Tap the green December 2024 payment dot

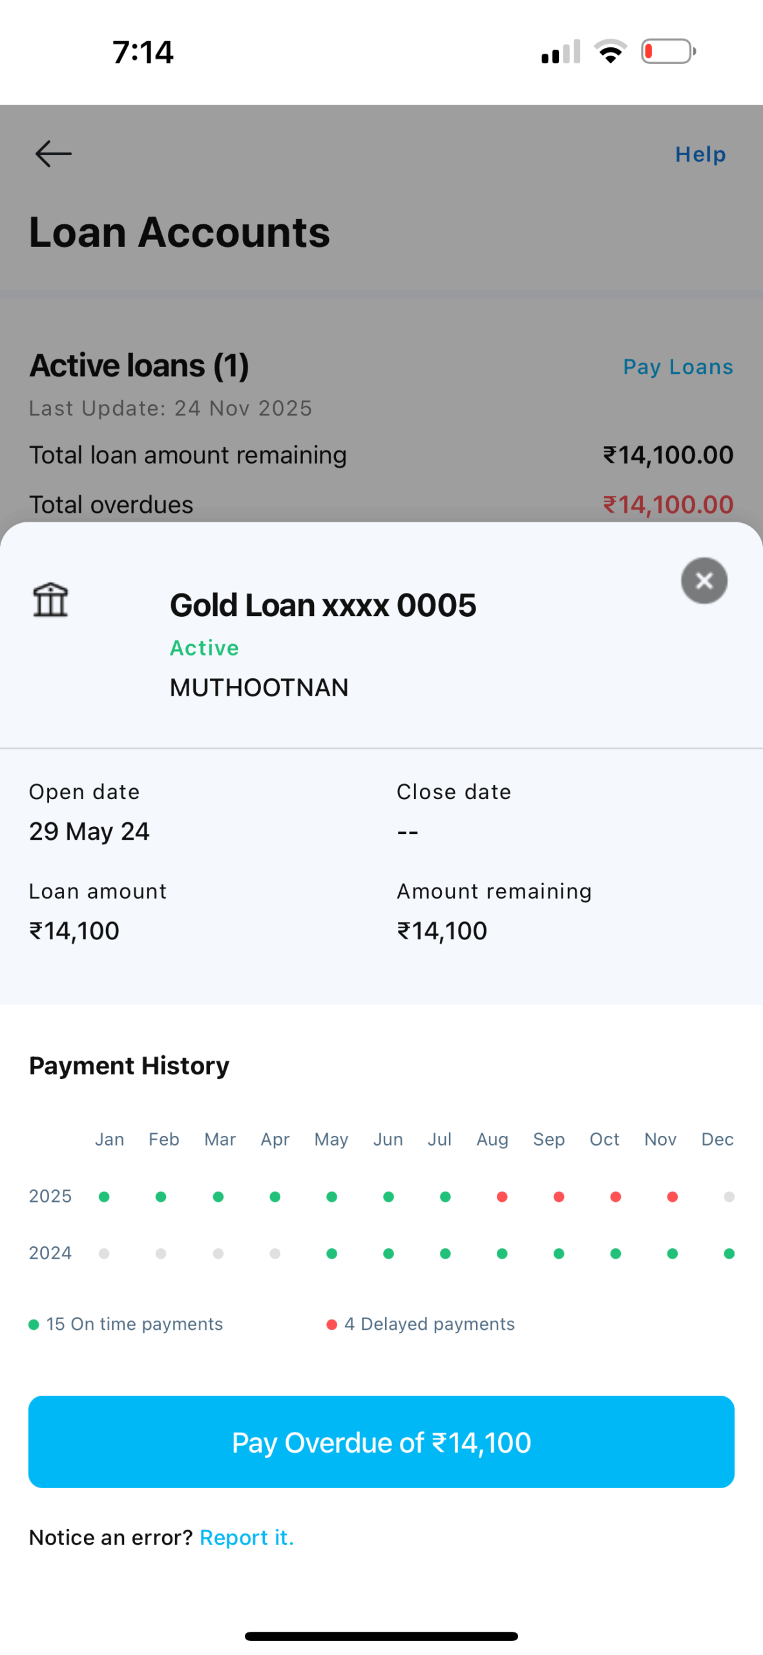729,1254
